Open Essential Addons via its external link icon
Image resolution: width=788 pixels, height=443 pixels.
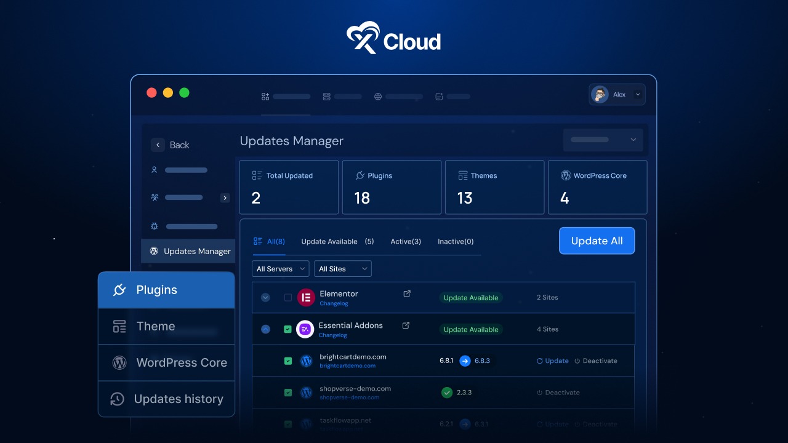(406, 325)
